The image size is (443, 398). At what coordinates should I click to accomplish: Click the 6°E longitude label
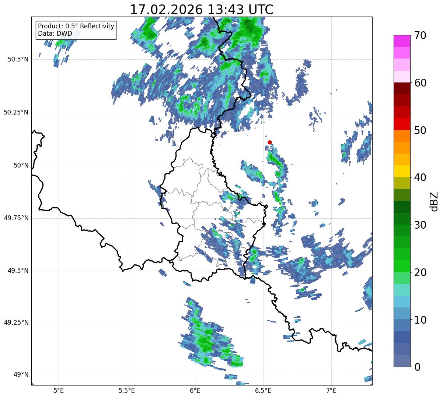195,390
